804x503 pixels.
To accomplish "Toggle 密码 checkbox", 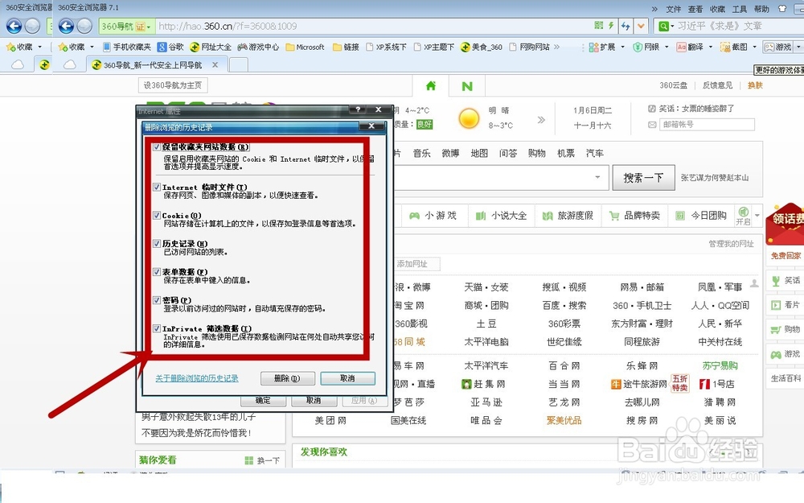I will tap(157, 300).
